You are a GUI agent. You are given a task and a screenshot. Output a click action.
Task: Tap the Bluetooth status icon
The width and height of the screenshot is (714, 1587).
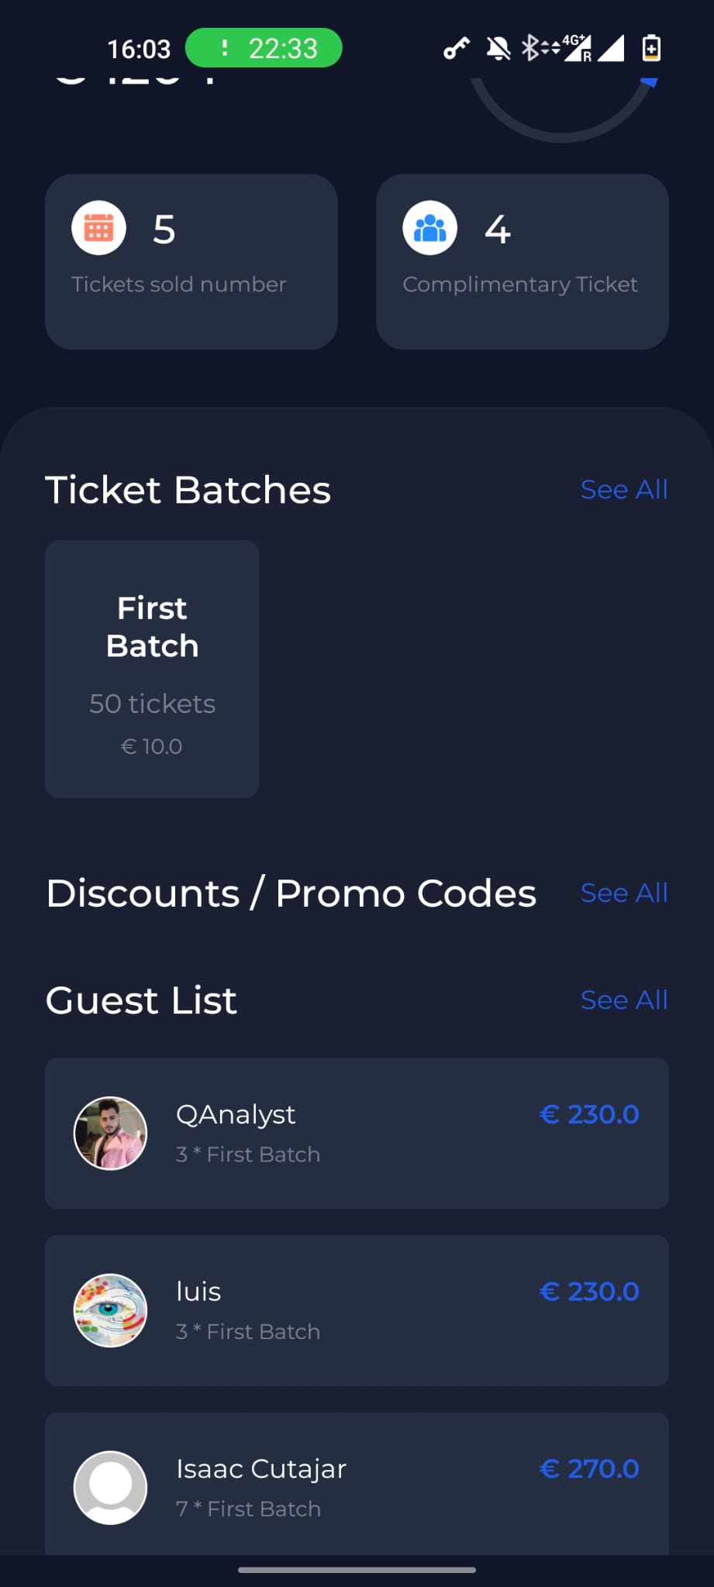[x=529, y=48]
